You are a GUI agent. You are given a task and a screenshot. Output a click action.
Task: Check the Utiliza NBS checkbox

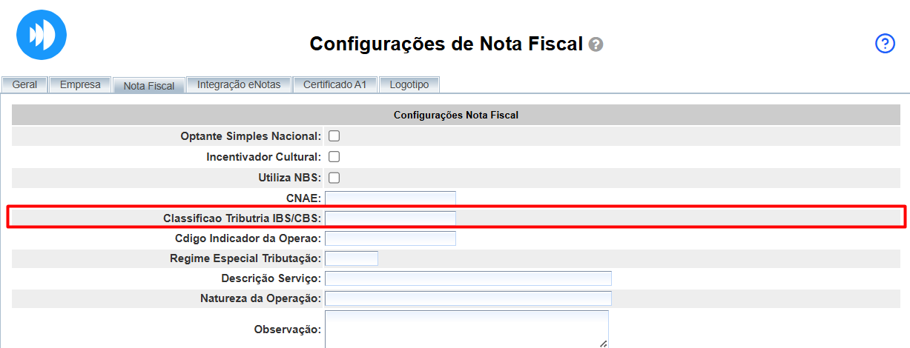coord(334,178)
